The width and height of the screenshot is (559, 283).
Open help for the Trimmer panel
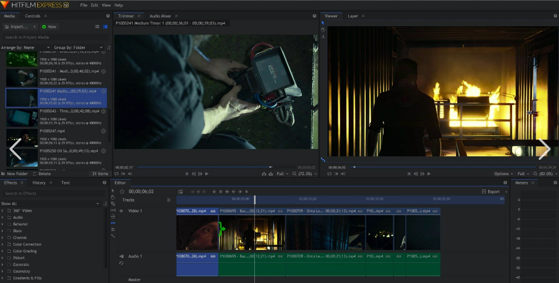(314, 16)
